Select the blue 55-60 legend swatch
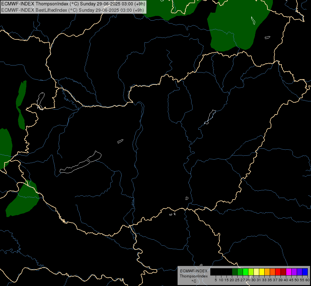The image size is (311, 286). [x=305, y=272]
